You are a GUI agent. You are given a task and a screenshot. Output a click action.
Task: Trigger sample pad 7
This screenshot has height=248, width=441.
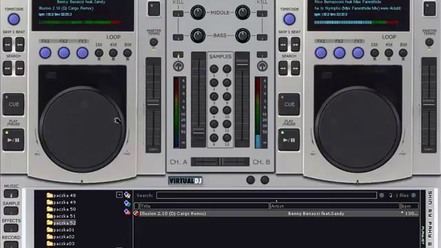pyautogui.click(x=227, y=69)
